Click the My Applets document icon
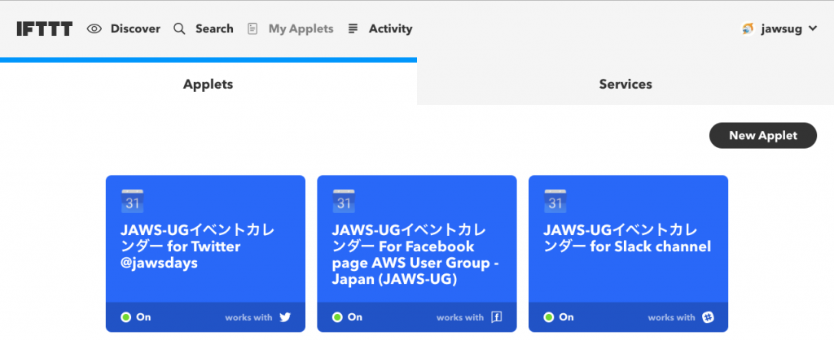Viewport: 834px width, 340px height. pos(252,28)
